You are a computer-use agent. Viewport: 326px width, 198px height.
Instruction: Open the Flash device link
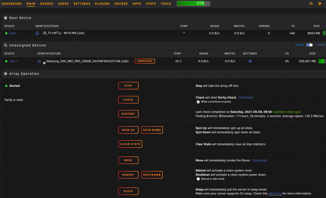click(13, 33)
